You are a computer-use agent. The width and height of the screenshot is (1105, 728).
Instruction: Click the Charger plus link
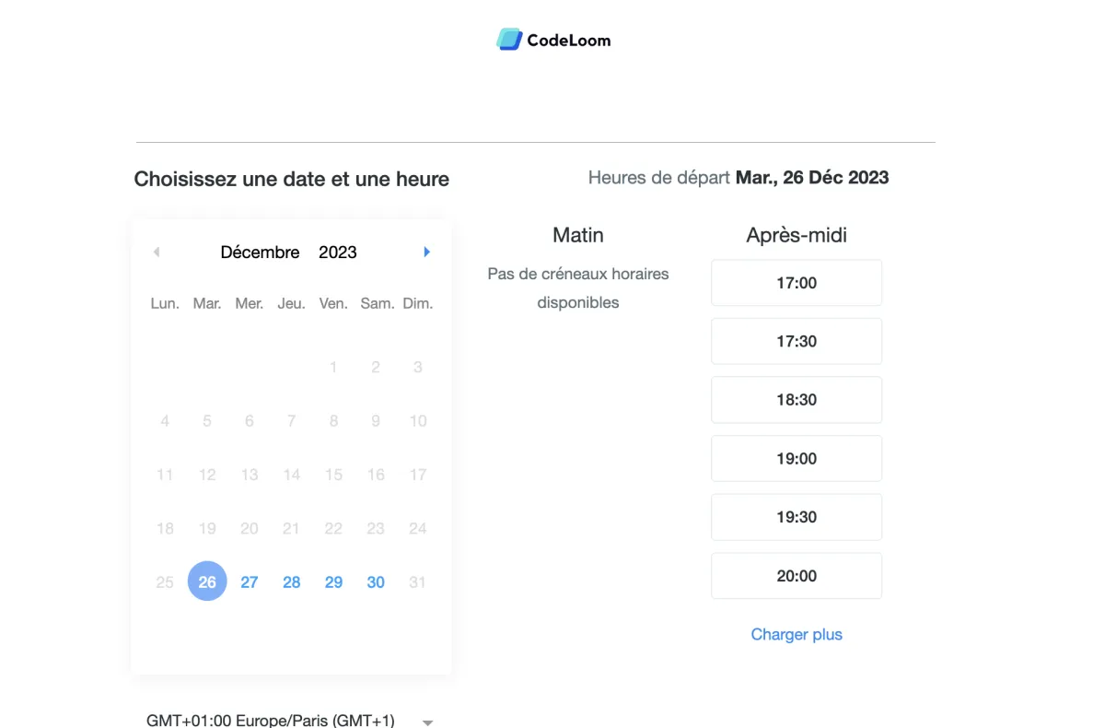tap(797, 634)
